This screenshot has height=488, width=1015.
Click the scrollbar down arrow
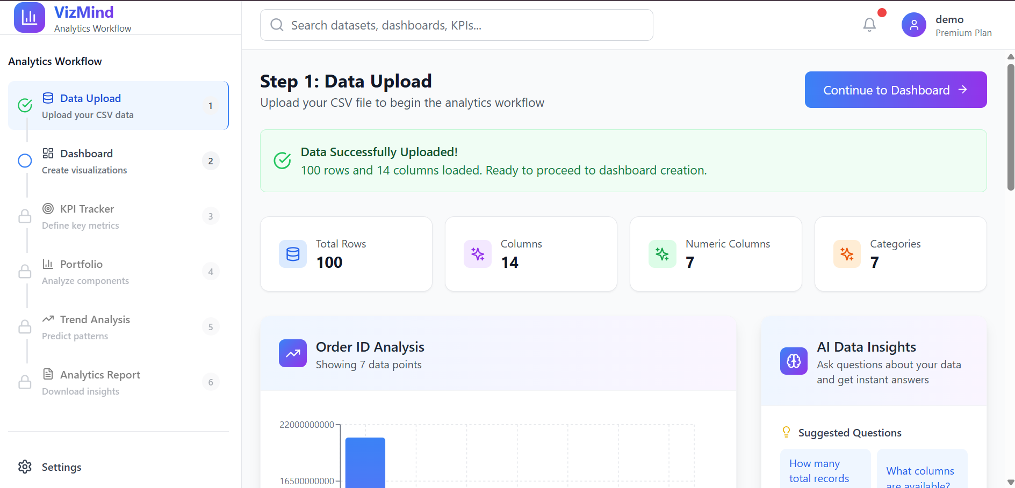(x=1011, y=482)
